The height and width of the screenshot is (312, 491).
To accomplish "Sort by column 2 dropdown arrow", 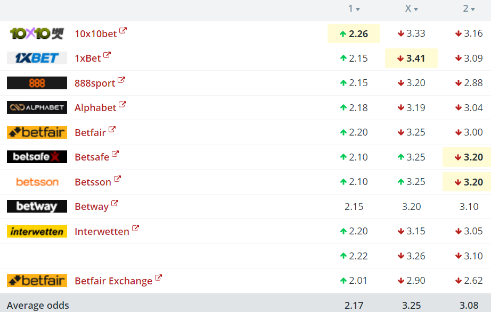I will point(473,10).
